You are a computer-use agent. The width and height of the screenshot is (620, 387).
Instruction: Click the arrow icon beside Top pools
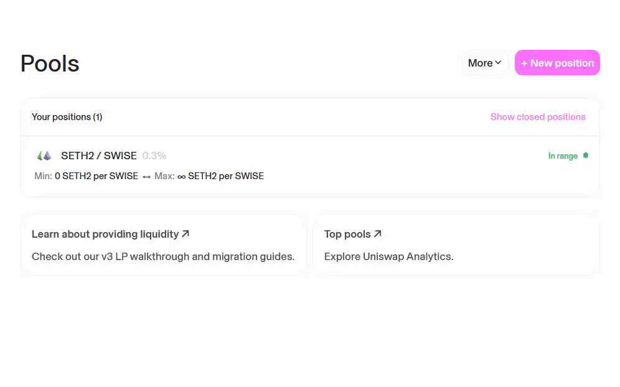click(x=377, y=234)
